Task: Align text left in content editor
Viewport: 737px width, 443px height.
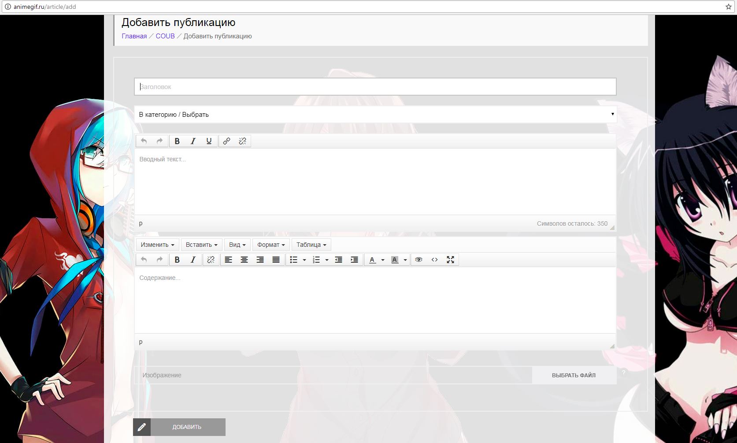Action: tap(228, 260)
